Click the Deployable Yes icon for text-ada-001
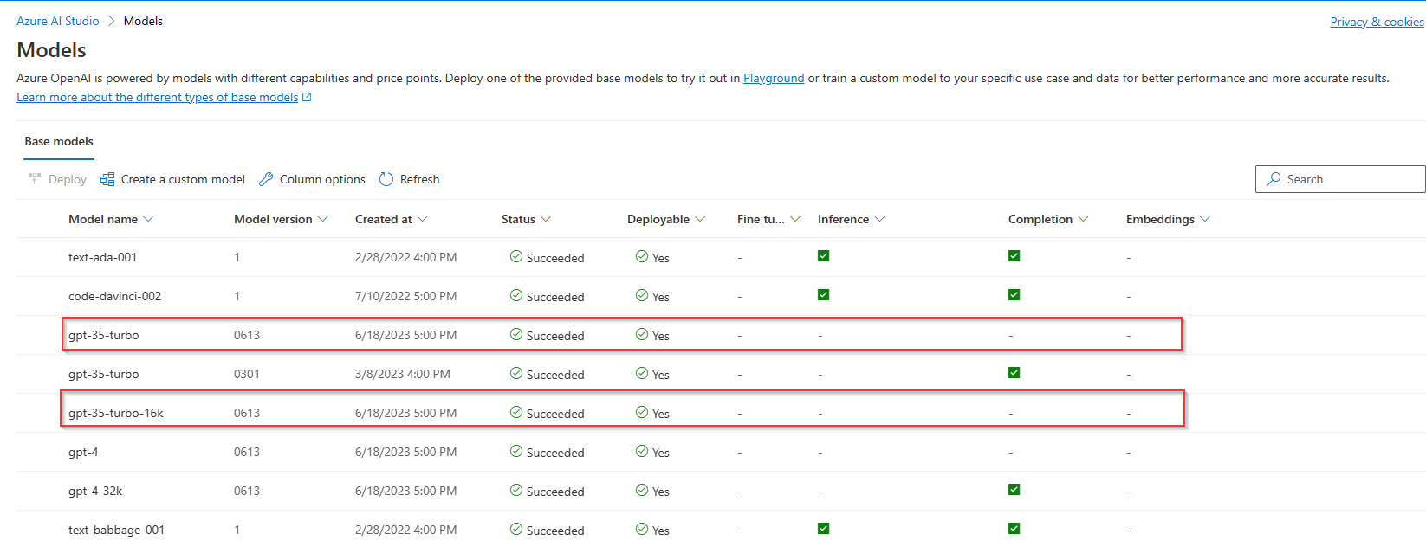The image size is (1426, 547). pos(642,256)
